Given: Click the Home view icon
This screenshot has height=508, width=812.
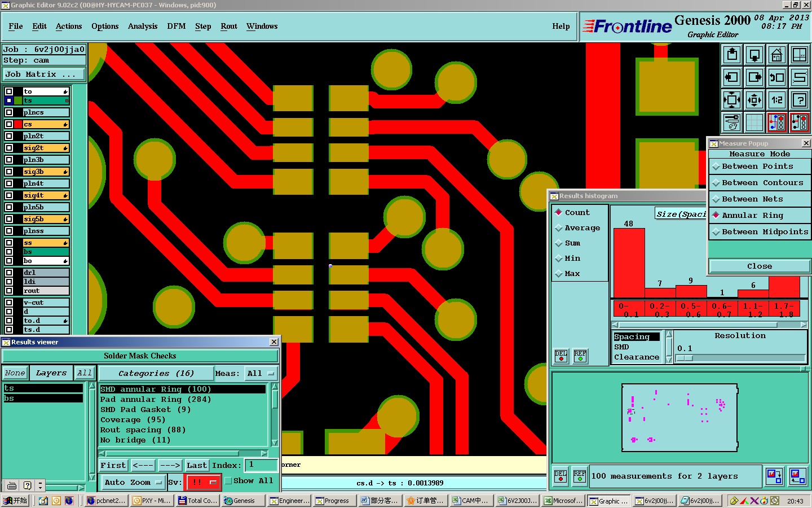Looking at the screenshot, I should (x=777, y=55).
